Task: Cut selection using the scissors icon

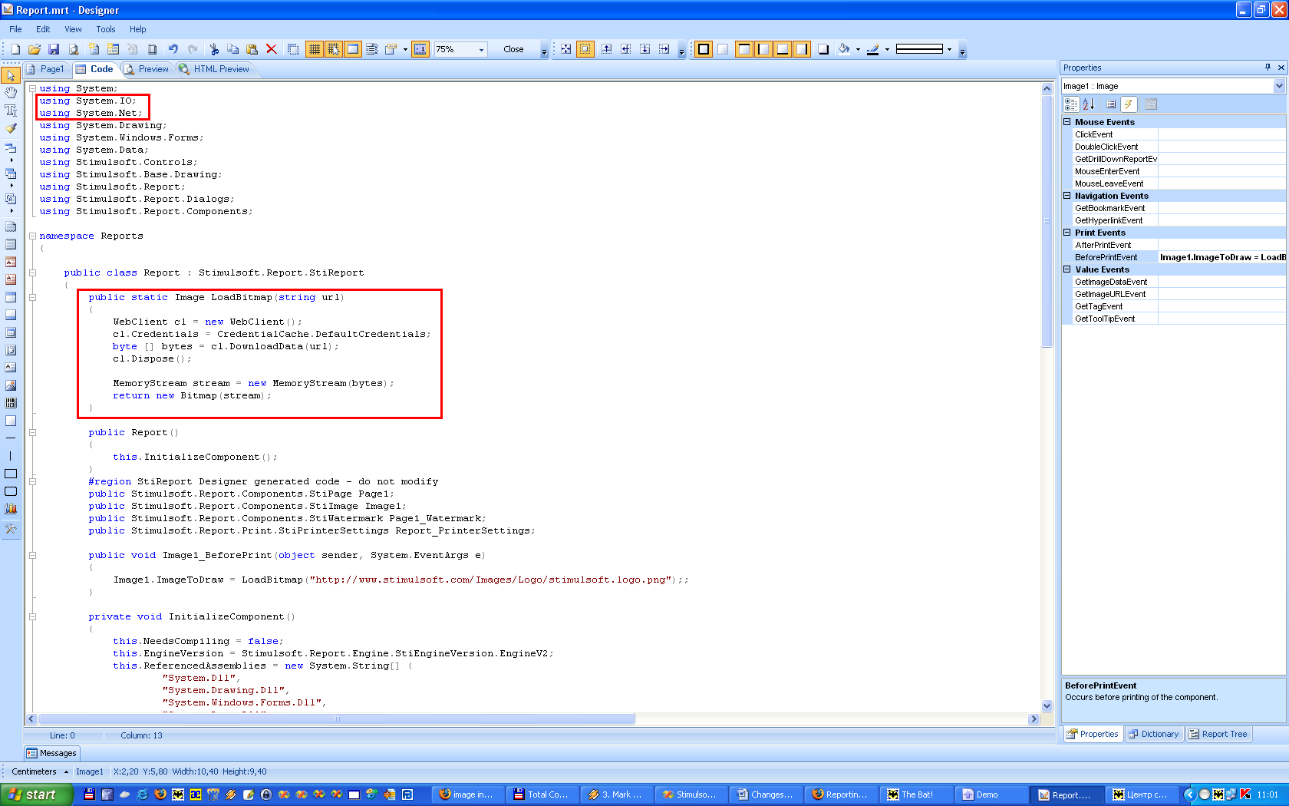Action: (214, 49)
